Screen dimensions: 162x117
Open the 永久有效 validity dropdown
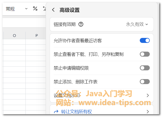point(137,24)
